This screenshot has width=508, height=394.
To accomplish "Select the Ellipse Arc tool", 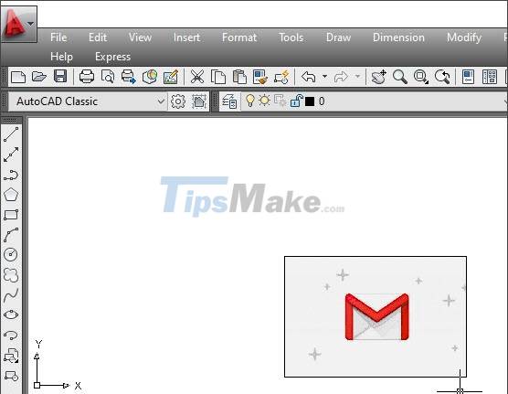I will click(11, 335).
